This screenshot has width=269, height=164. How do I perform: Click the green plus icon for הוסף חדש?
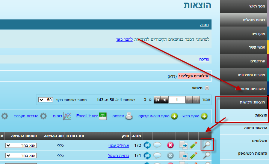coord(204,116)
